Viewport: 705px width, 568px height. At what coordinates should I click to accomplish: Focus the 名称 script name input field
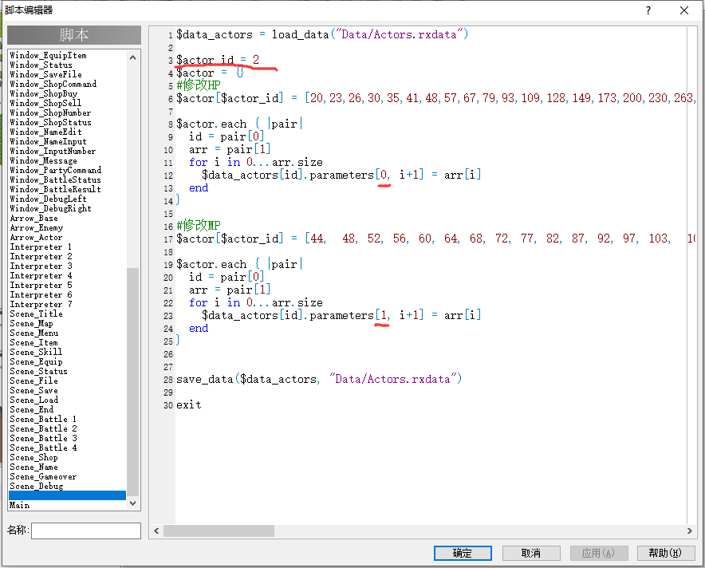point(86,531)
